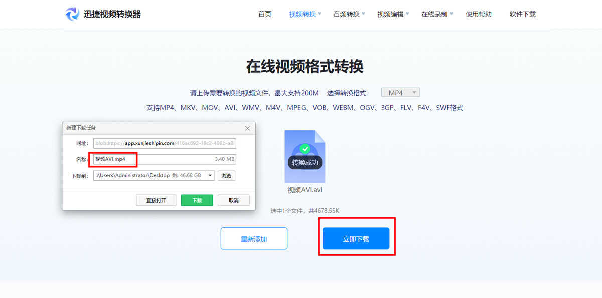
Task: Open the 首页 navigation item
Action: coord(265,14)
